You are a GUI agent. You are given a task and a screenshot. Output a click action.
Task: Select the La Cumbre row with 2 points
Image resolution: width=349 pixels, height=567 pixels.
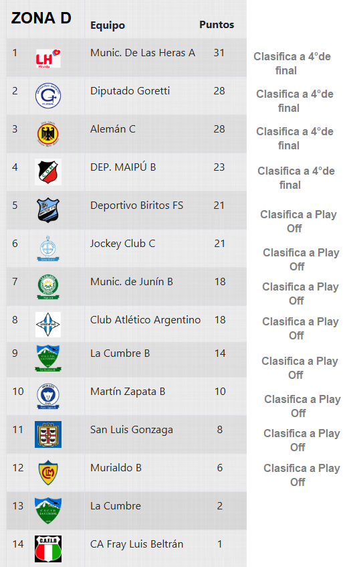(126, 511)
